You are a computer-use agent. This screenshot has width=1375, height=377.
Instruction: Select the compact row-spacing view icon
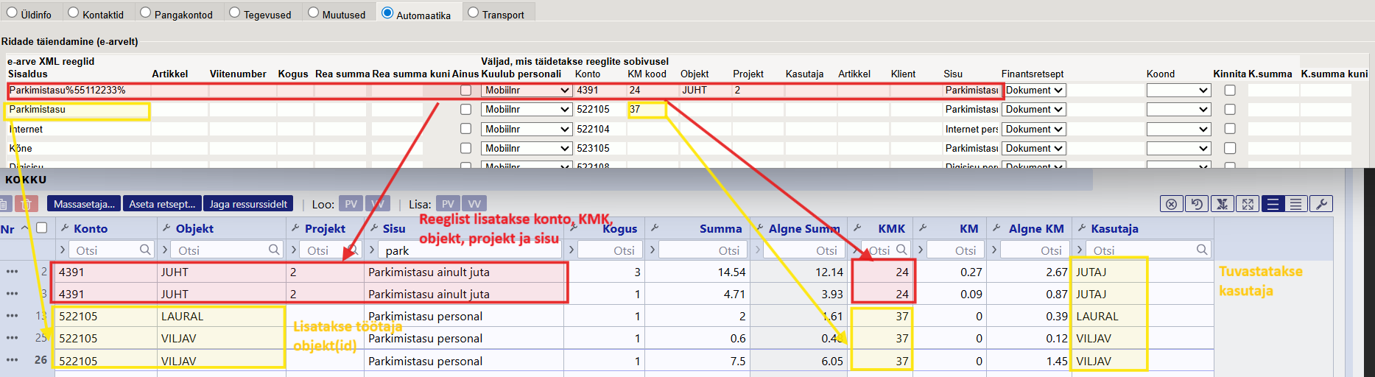pos(1296,204)
